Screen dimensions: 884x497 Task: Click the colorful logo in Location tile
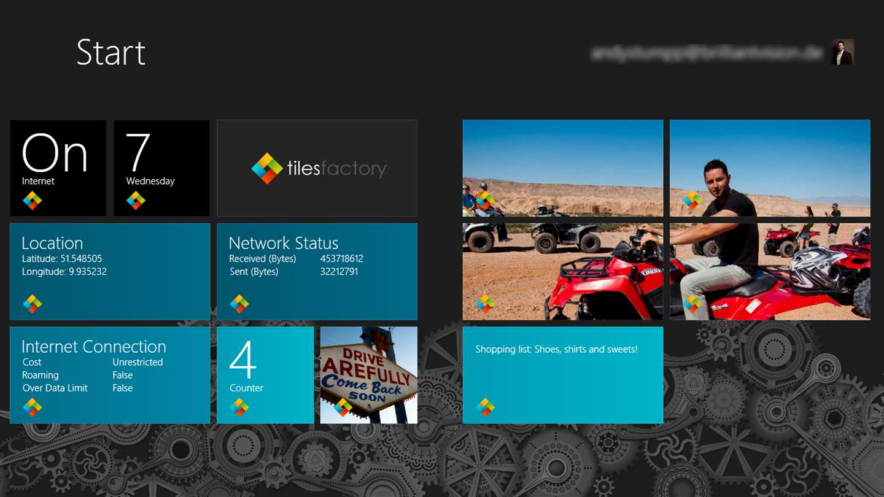tap(33, 303)
